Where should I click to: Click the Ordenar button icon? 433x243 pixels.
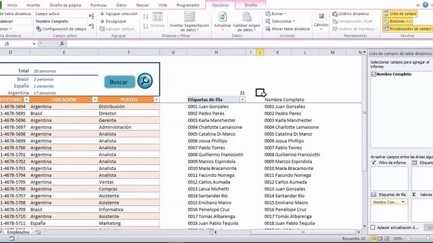click(x=158, y=17)
